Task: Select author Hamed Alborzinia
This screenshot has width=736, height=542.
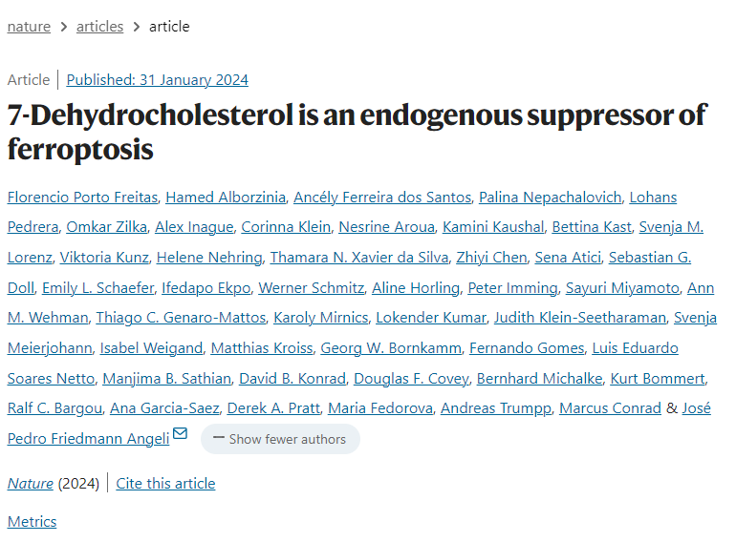Action: tap(226, 198)
